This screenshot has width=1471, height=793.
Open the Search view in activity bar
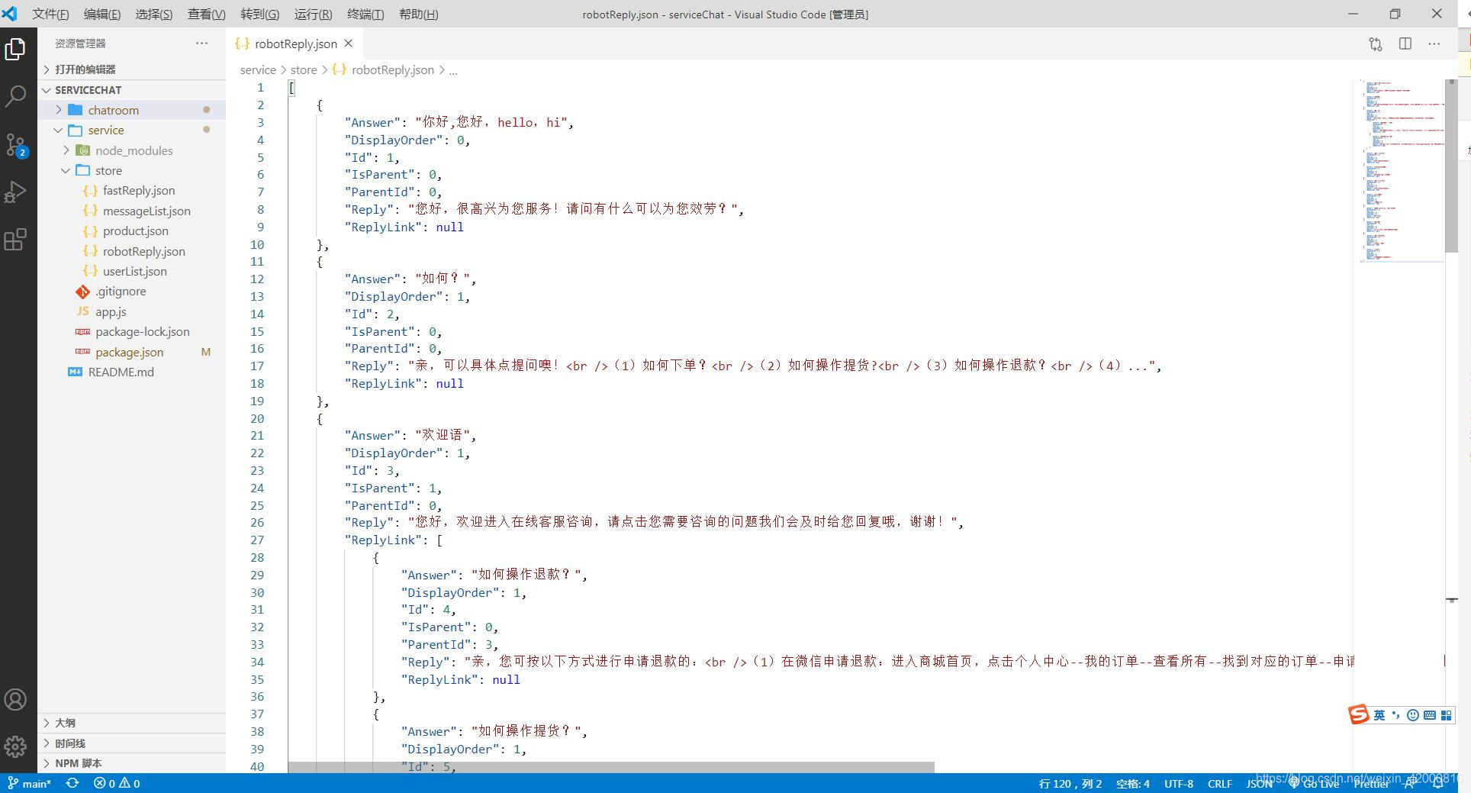pyautogui.click(x=15, y=96)
